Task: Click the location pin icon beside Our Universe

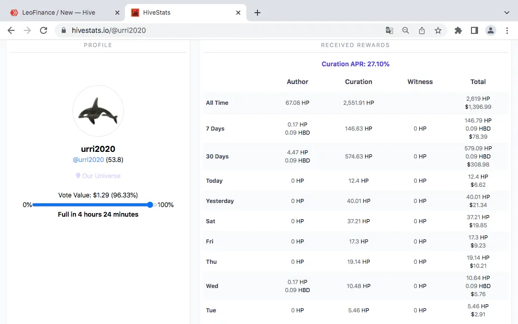Action: (78, 176)
